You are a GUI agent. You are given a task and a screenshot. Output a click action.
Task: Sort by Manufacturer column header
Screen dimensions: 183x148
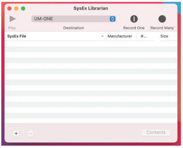click(120, 36)
